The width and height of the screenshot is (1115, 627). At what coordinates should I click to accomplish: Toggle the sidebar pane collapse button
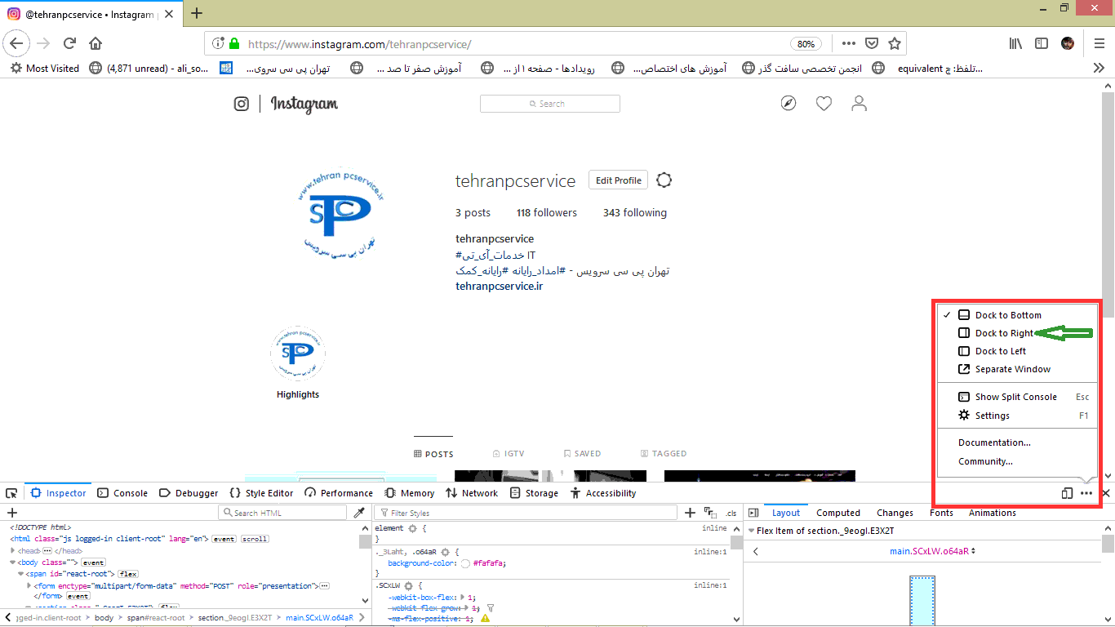(x=753, y=513)
